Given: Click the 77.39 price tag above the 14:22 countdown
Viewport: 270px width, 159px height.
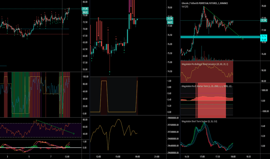Looking at the screenshot, I should coord(170,19).
